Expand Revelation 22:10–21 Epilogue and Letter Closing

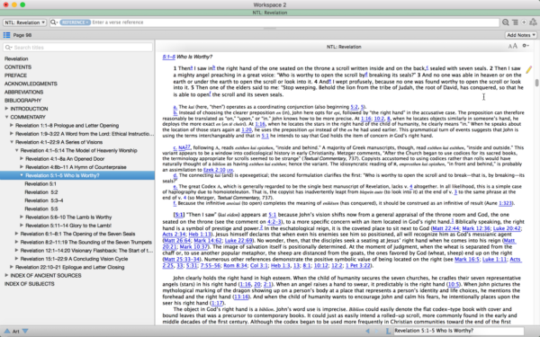point(12,267)
